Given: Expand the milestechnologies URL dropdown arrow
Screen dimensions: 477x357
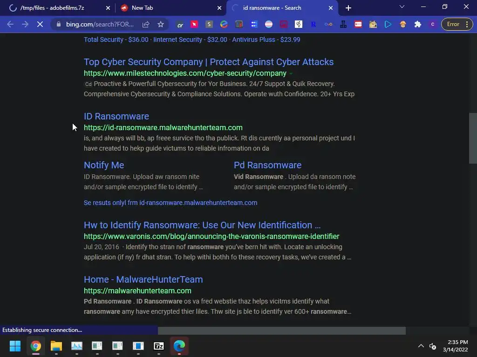Looking at the screenshot, I should [291, 73].
